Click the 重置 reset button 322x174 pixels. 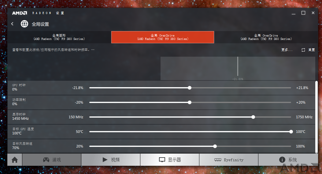click(312, 50)
